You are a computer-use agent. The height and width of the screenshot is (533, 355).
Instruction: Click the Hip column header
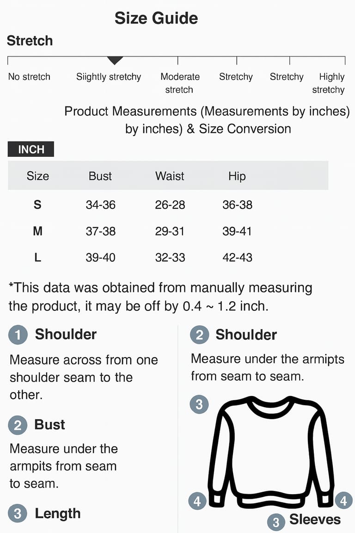[237, 176]
